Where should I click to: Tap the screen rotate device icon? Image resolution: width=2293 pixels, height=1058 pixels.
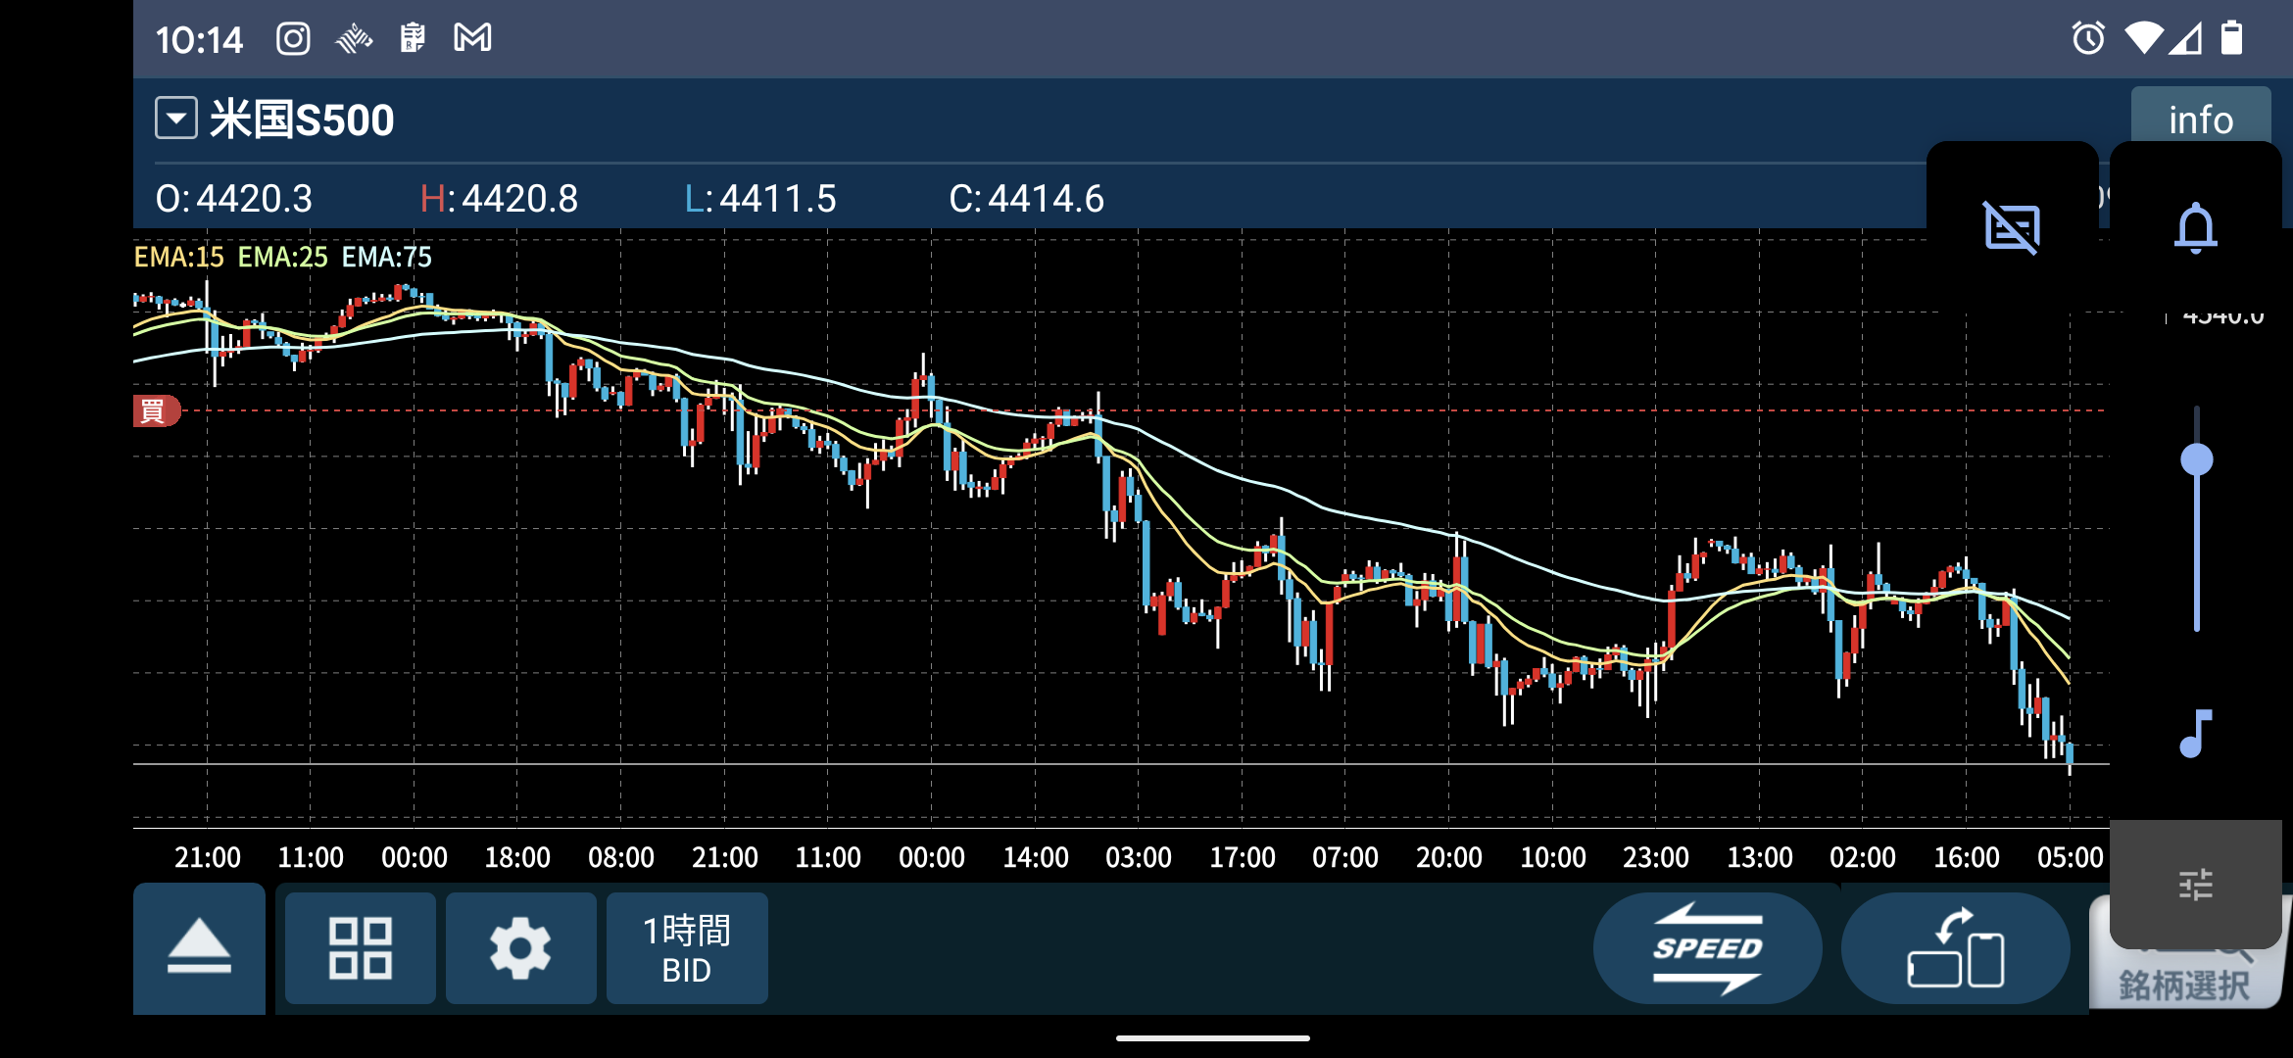(x=1955, y=948)
